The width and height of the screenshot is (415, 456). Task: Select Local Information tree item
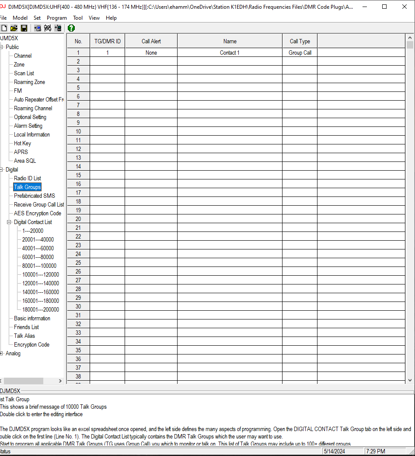pyautogui.click(x=31, y=134)
